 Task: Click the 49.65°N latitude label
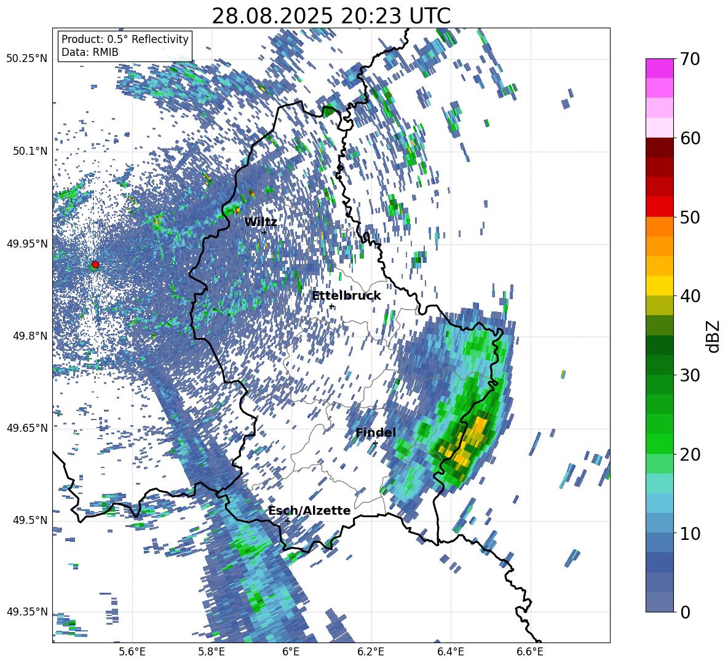pos(27,428)
